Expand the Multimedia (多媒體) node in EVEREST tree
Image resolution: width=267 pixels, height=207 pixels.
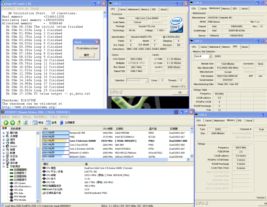[4, 136]
